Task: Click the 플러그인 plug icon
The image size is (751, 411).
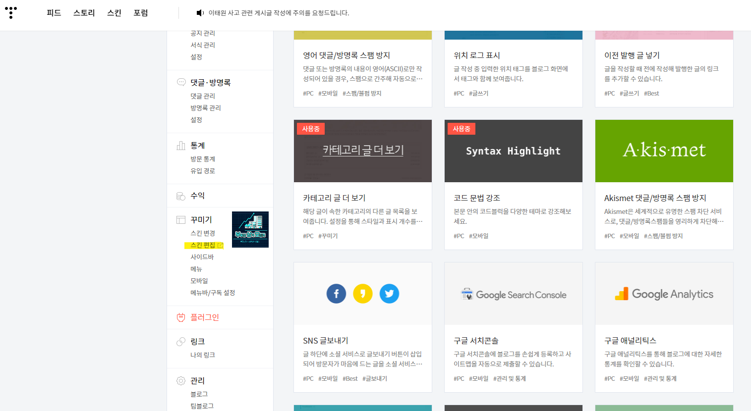Action: [x=181, y=317]
